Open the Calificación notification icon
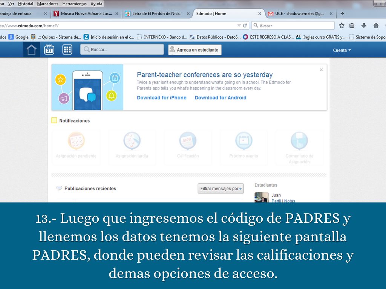Screen dimensions: 386x289 pos(188,141)
